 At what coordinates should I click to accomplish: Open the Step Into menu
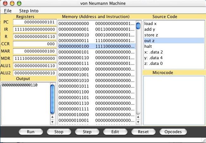[x=29, y=11]
